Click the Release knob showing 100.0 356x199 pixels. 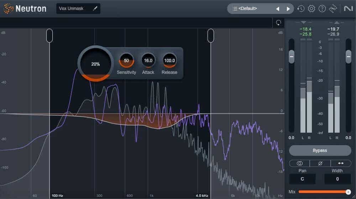tap(169, 61)
